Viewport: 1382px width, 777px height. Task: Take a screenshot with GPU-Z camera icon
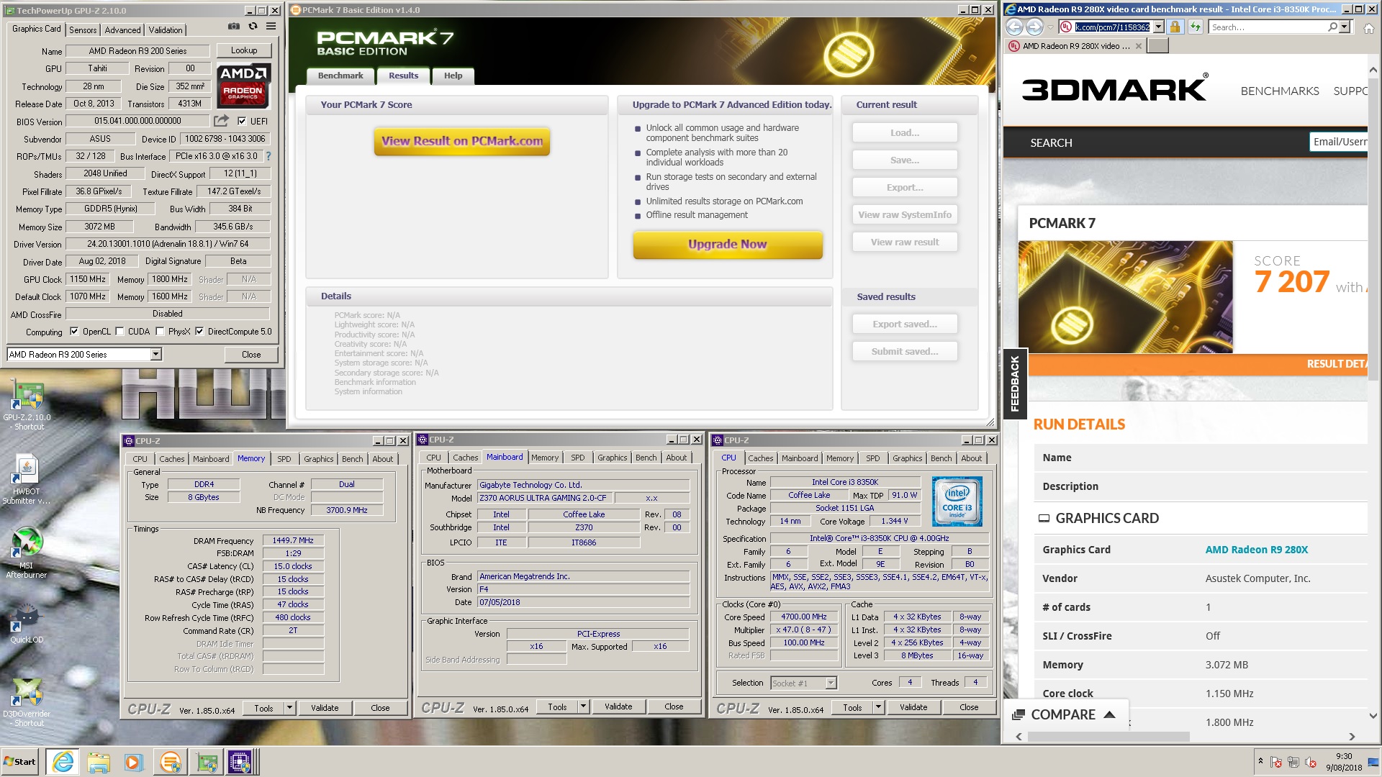(x=234, y=27)
